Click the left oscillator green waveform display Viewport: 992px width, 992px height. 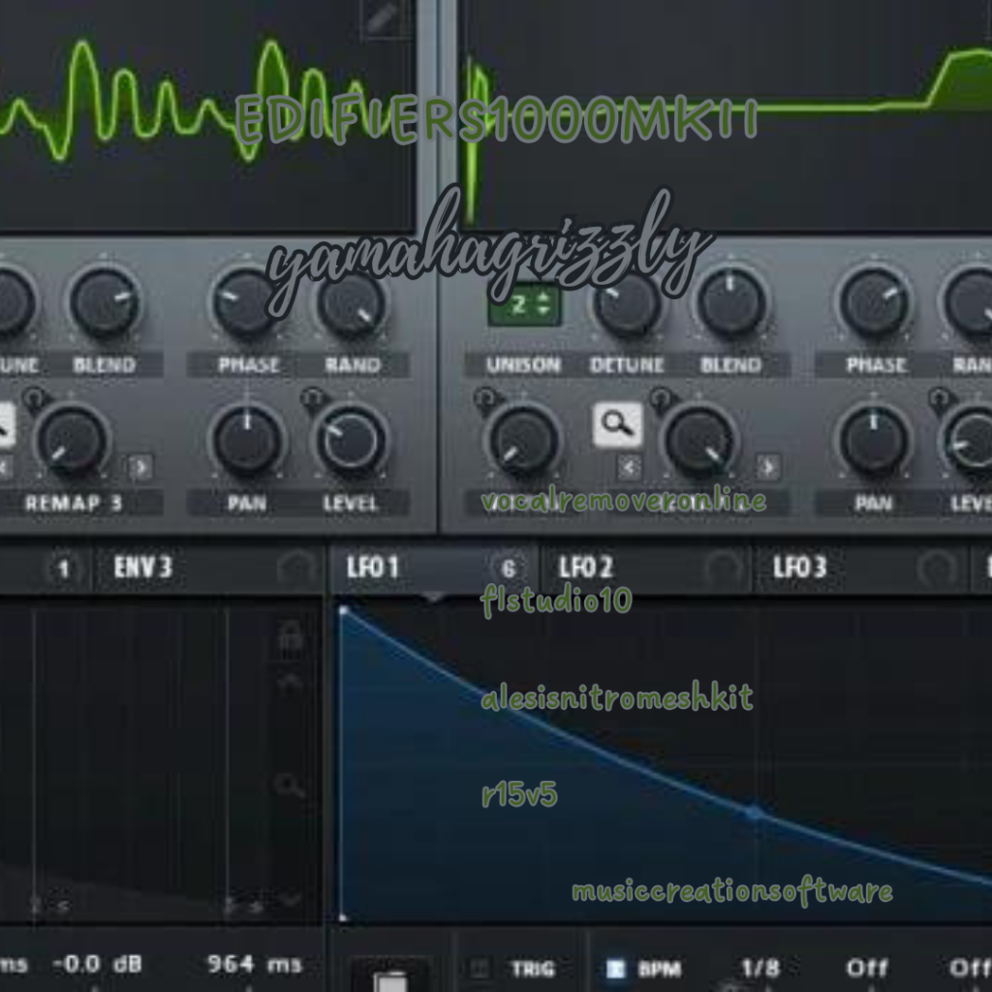tap(207, 114)
